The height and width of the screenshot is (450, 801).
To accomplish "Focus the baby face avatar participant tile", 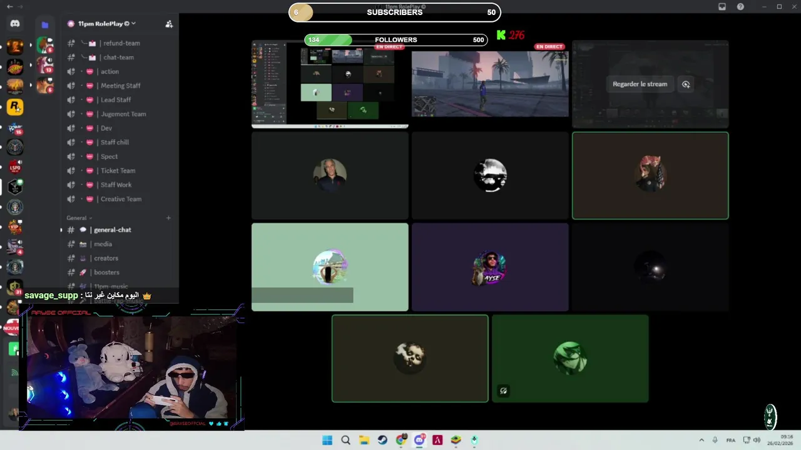I will pos(410,359).
